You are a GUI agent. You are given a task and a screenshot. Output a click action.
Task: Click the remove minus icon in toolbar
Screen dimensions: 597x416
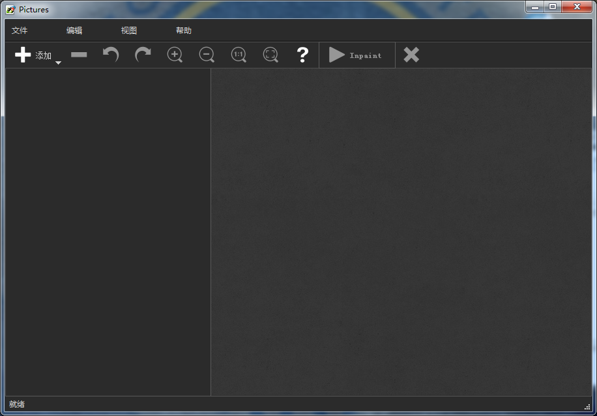pyautogui.click(x=79, y=55)
